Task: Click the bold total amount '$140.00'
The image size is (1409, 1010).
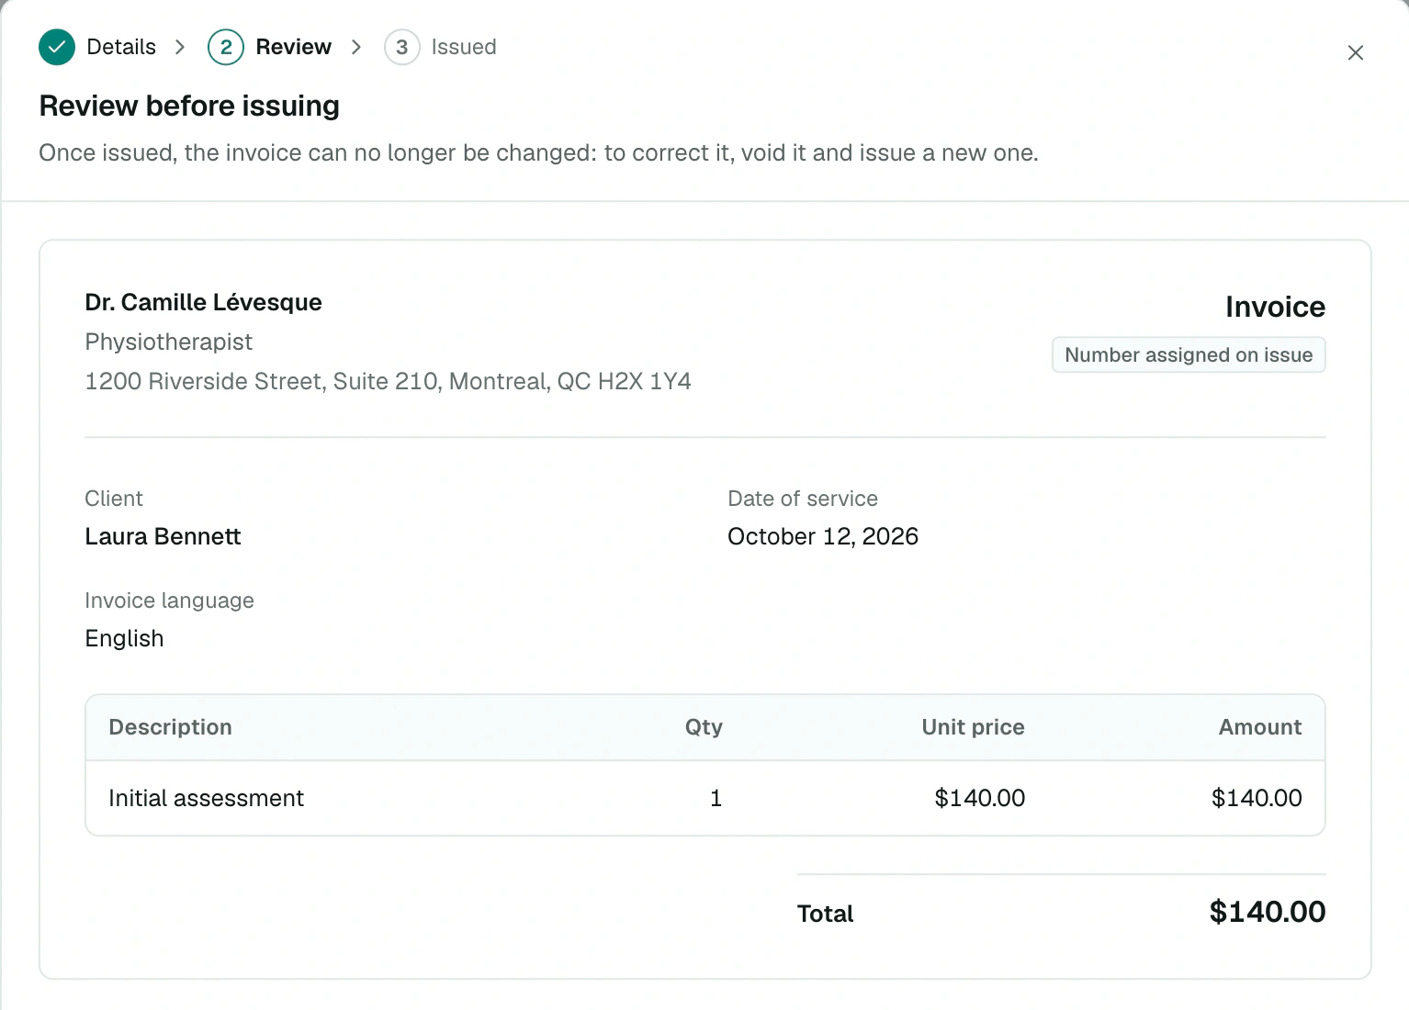Action: 1268,913
